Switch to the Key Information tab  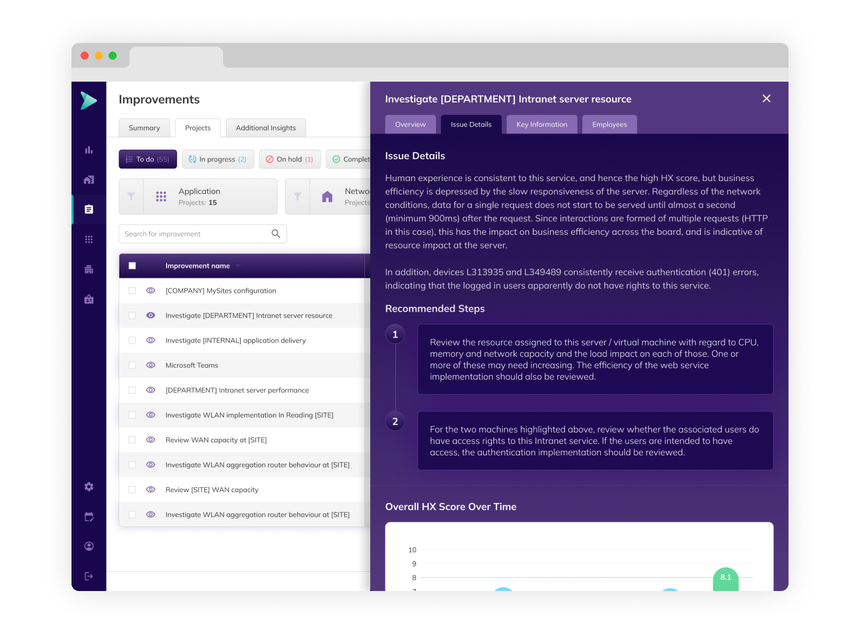541,125
